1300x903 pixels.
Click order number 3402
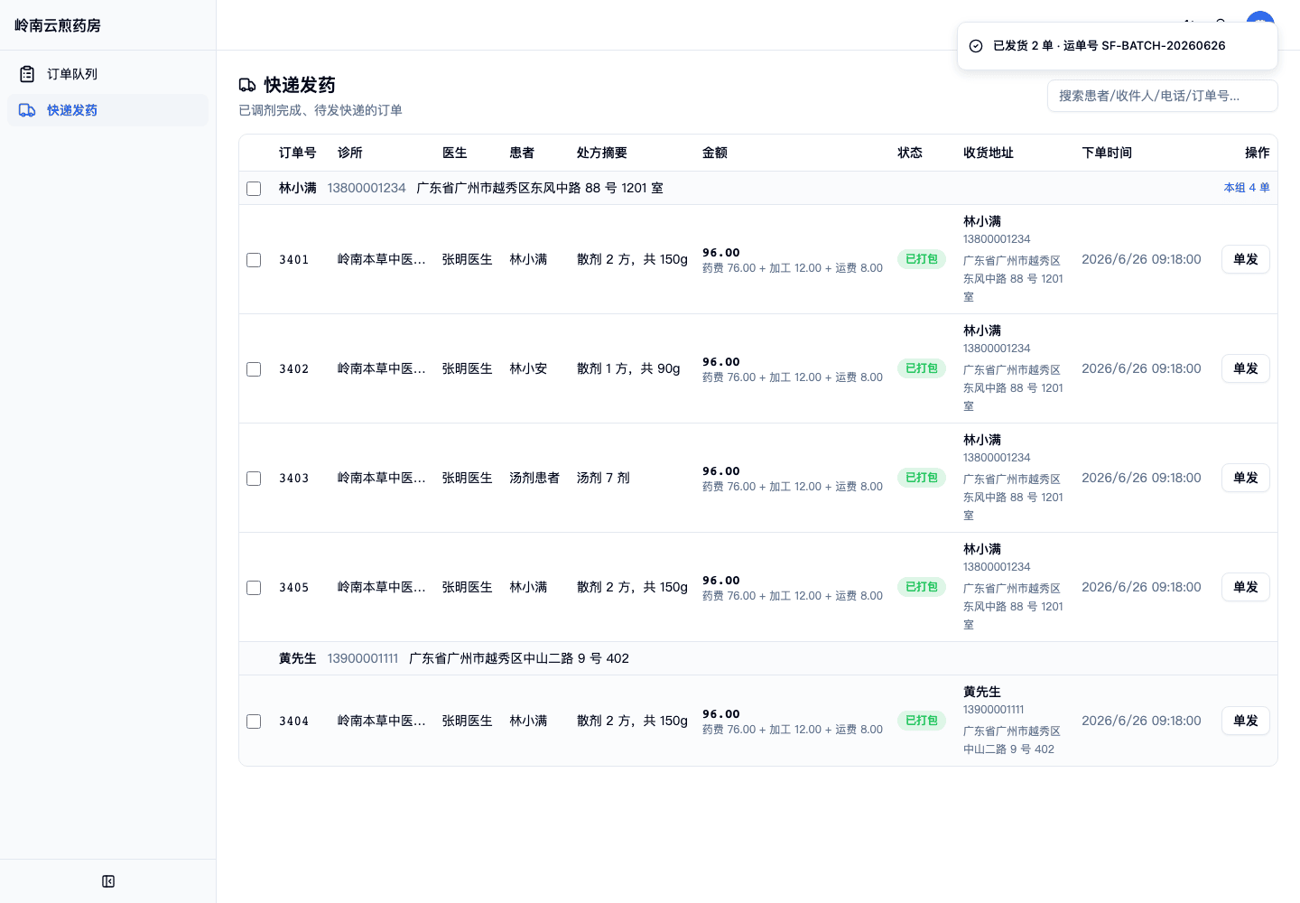click(293, 369)
